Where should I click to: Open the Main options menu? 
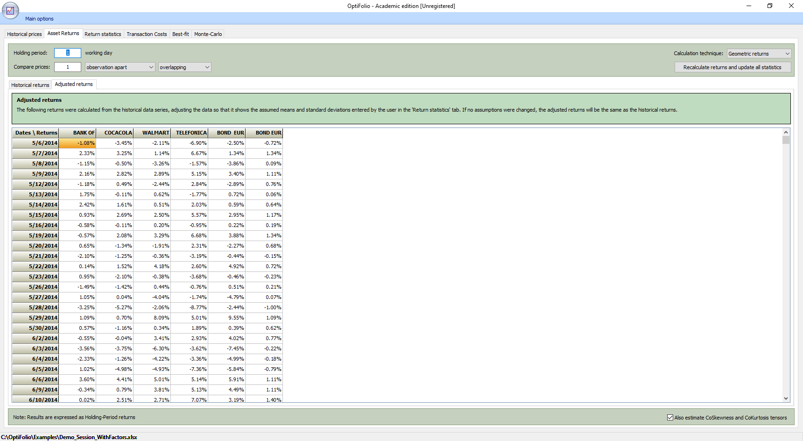tap(39, 19)
